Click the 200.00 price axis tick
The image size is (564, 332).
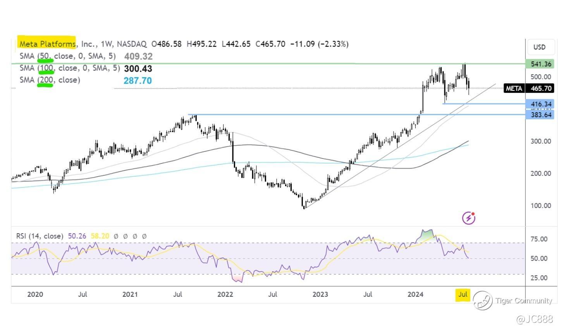[541, 173]
